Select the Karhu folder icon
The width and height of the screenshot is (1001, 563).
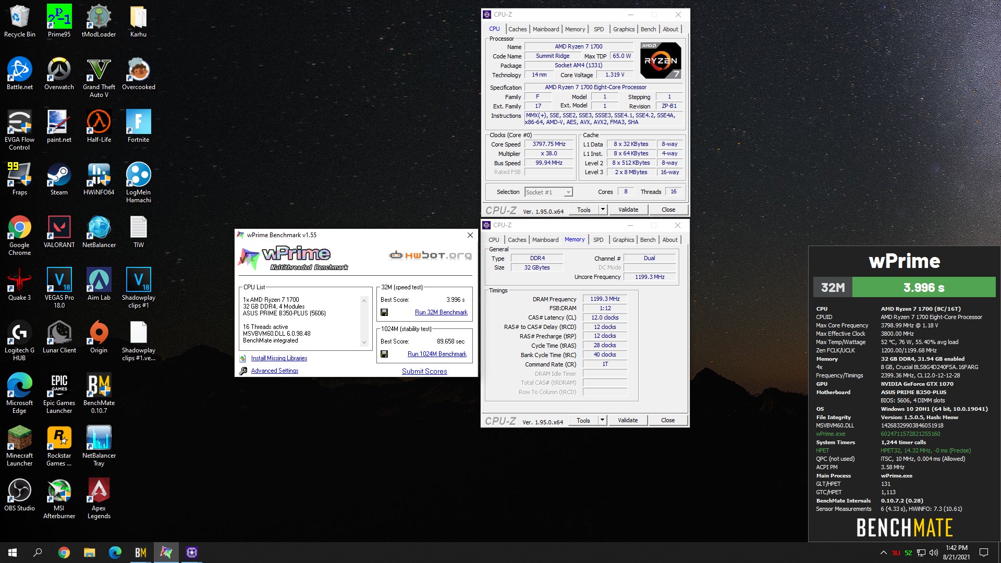(x=138, y=21)
